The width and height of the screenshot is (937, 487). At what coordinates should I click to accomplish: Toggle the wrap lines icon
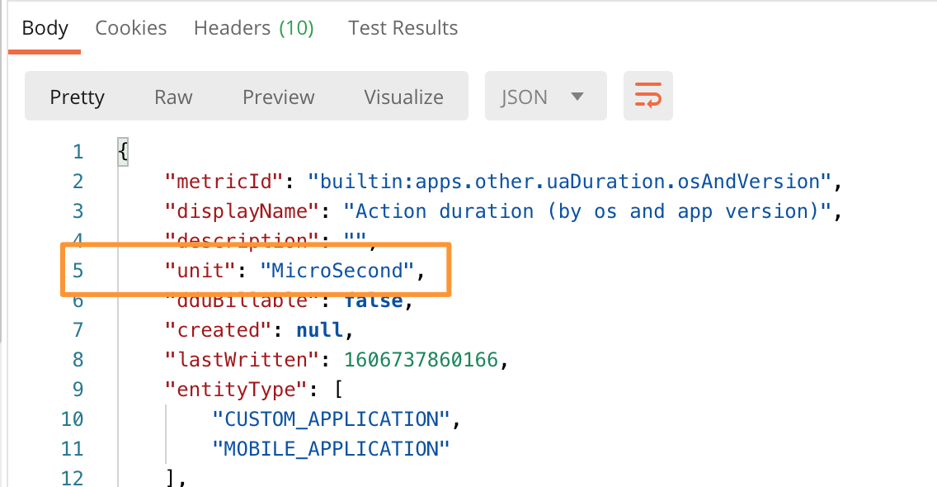647,97
